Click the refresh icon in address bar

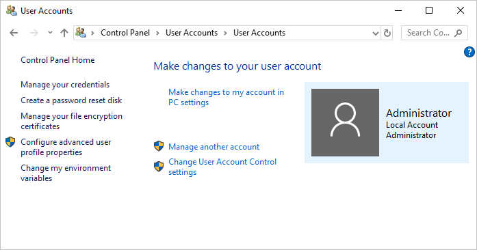tap(387, 33)
